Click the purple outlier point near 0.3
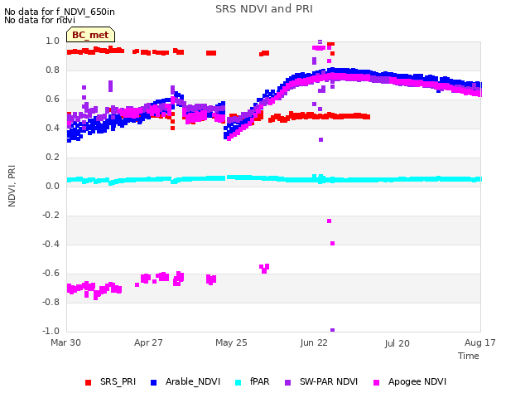Viewport: 530px width, 398px height. click(320, 140)
